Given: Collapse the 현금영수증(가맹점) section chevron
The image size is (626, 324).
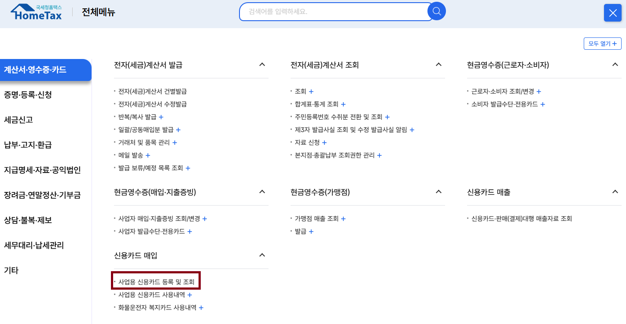Looking at the screenshot, I should tap(438, 192).
